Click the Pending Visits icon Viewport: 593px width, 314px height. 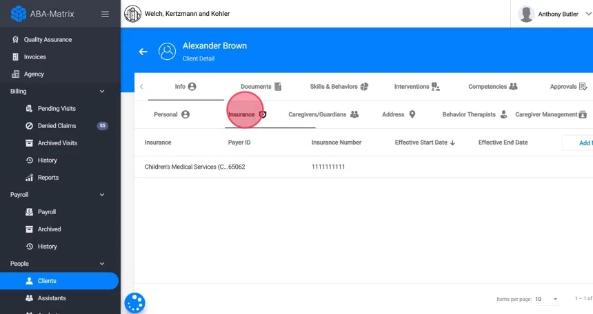tap(29, 108)
